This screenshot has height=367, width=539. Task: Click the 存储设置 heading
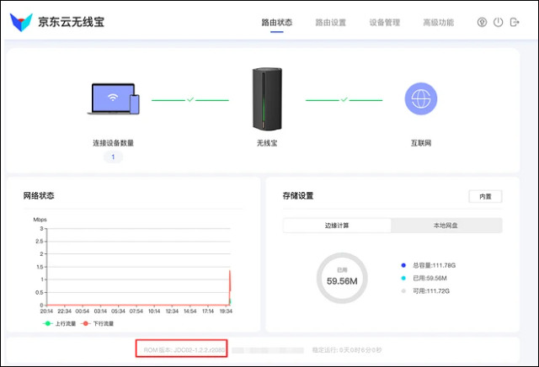(x=298, y=196)
